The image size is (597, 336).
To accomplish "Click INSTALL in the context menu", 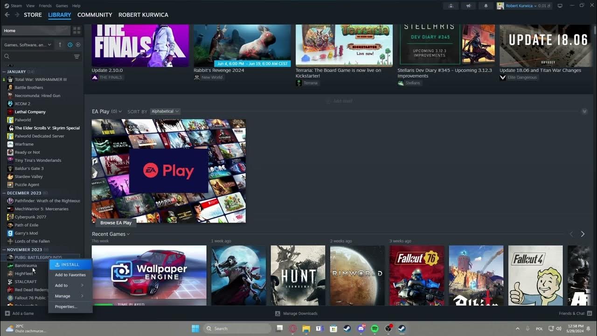I will pyautogui.click(x=70, y=265).
